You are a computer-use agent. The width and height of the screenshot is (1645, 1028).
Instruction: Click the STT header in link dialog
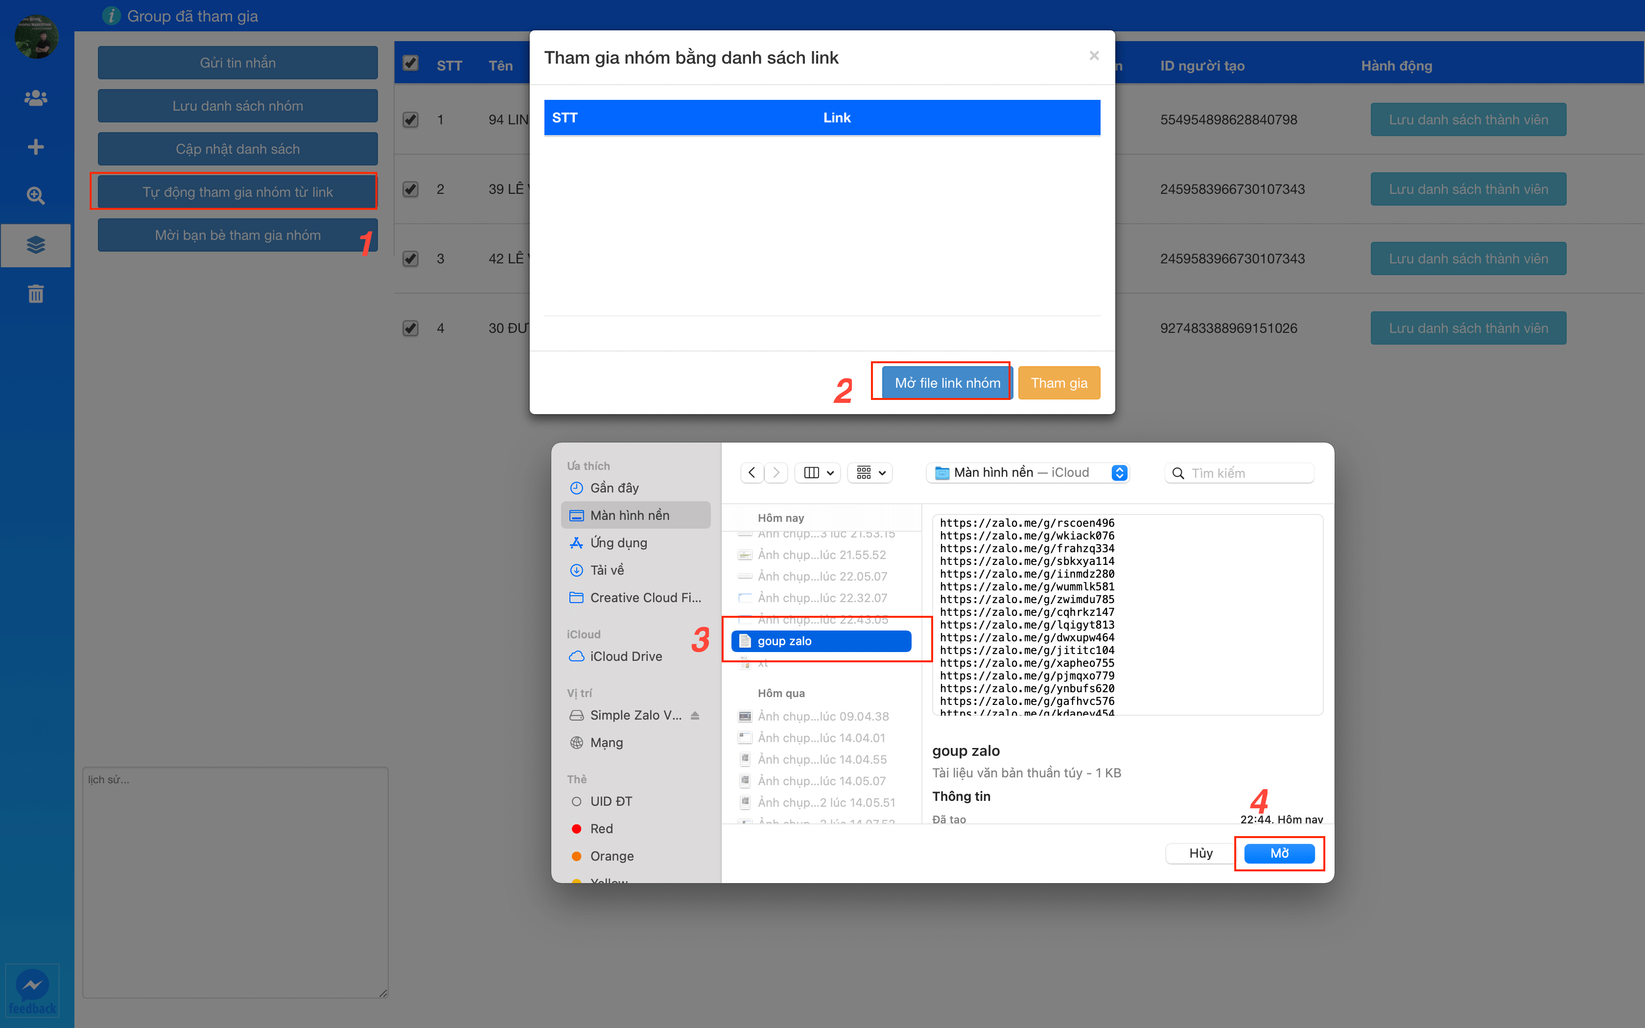pyautogui.click(x=564, y=117)
